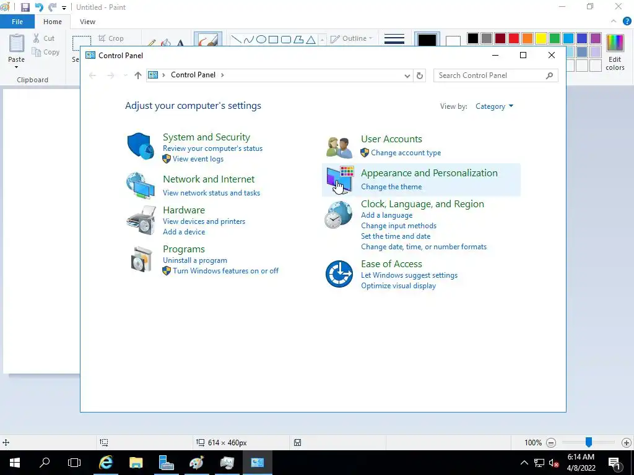Refresh the Control Panel address bar
634x475 pixels.
[x=420, y=75]
